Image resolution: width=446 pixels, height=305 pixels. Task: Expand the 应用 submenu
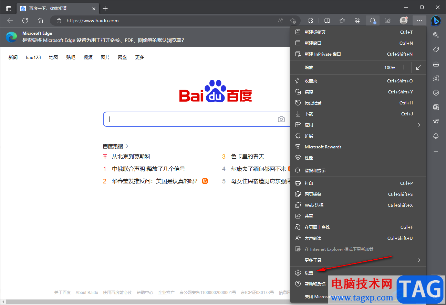[x=358, y=125]
